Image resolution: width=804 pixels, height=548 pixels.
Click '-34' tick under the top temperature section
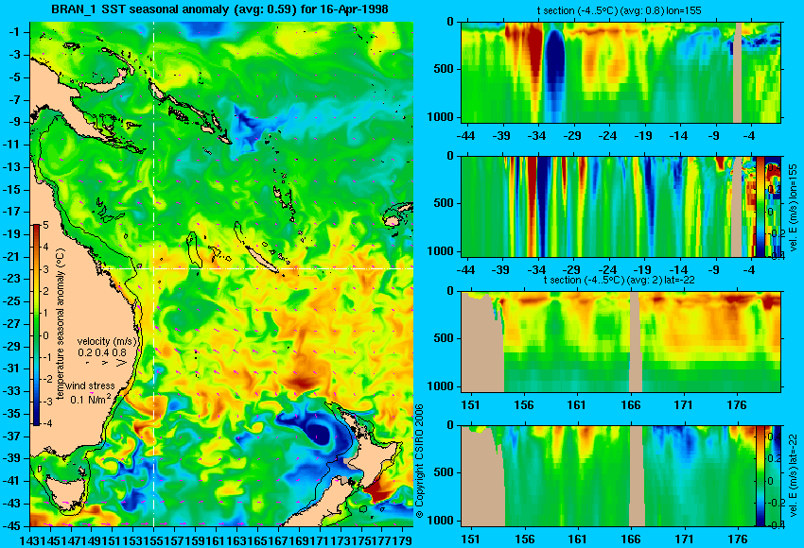click(536, 136)
